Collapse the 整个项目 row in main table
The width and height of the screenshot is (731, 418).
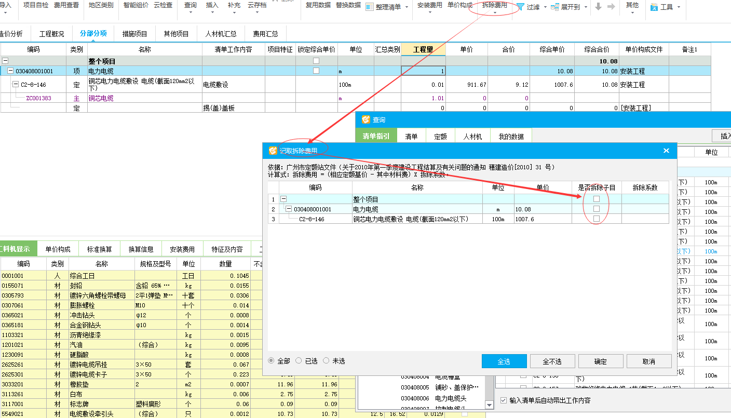5,61
